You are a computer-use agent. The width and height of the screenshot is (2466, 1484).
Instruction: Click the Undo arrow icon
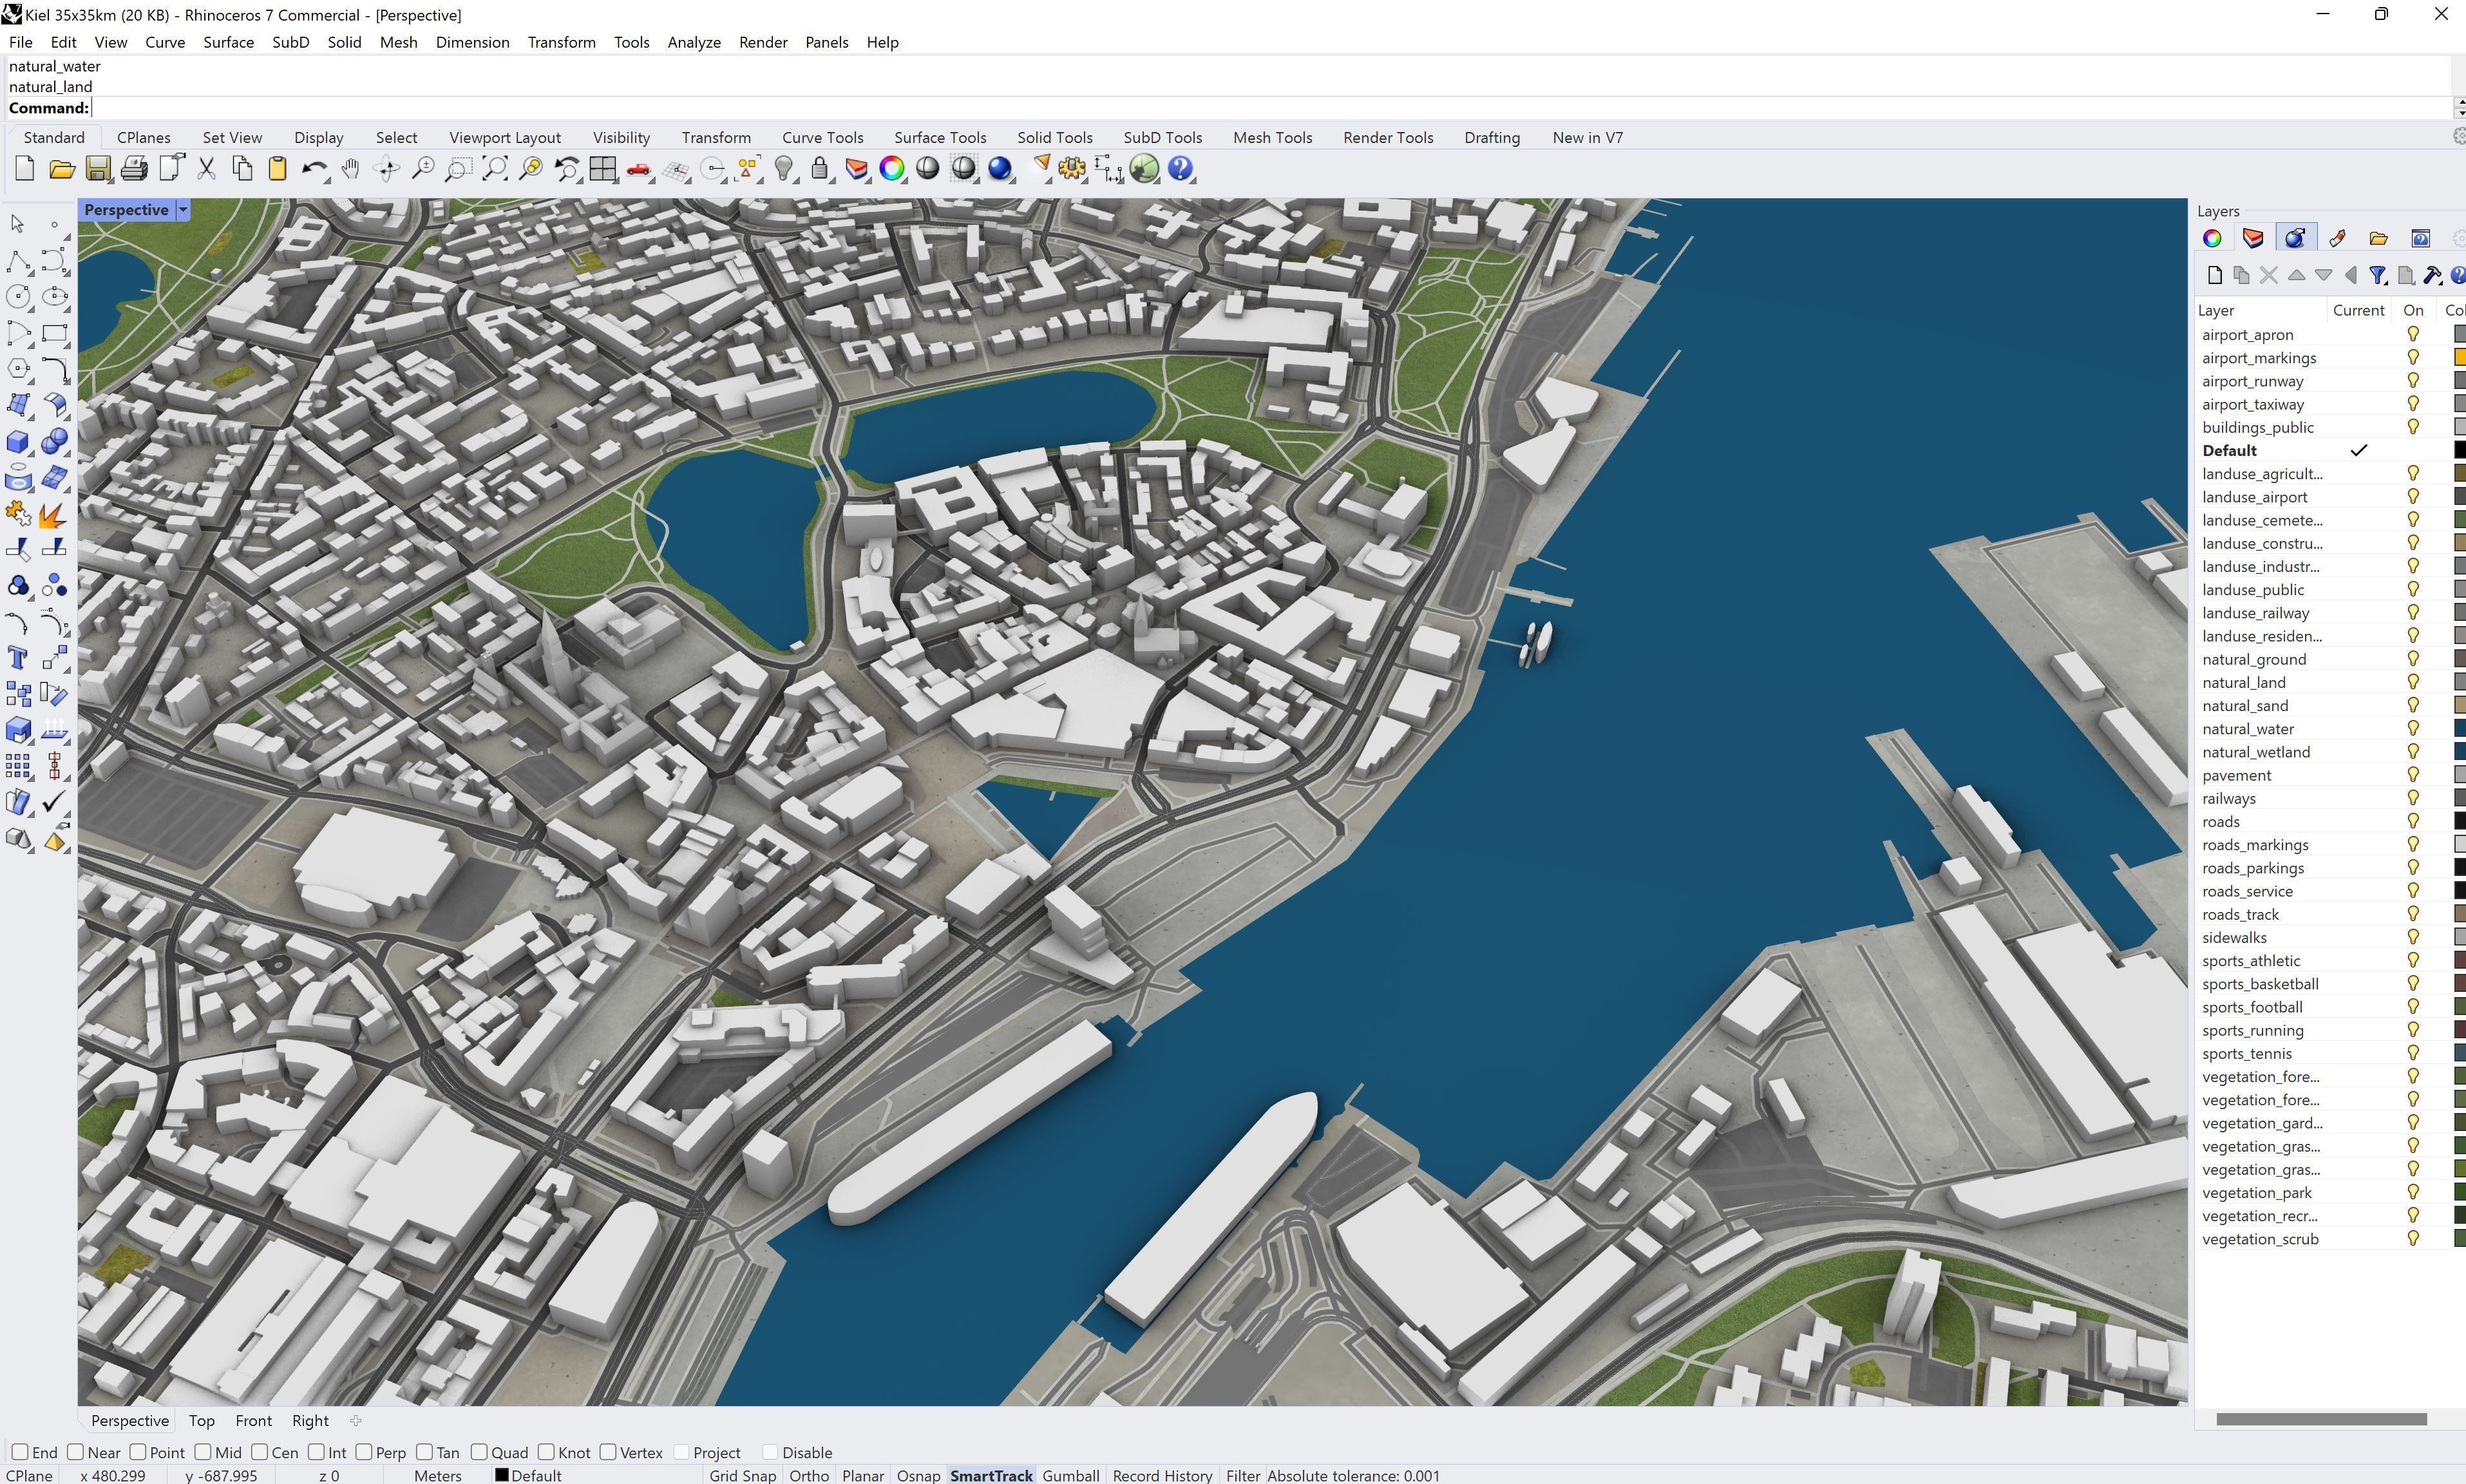point(315,169)
